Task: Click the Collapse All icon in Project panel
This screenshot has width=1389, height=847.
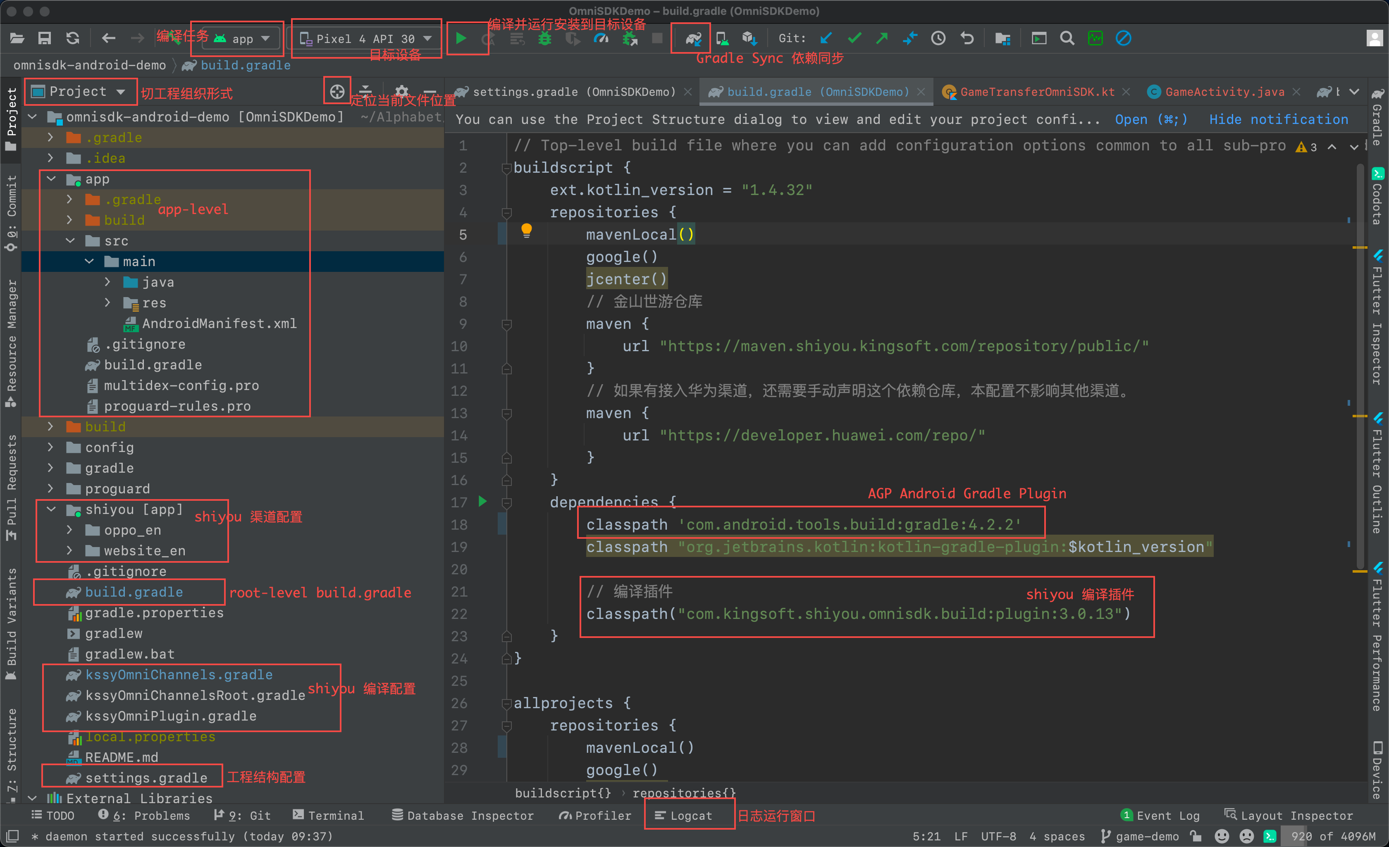Action: click(366, 91)
